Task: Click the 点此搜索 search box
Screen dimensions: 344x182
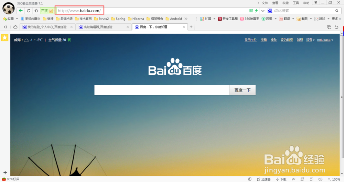Action: (x=304, y=11)
